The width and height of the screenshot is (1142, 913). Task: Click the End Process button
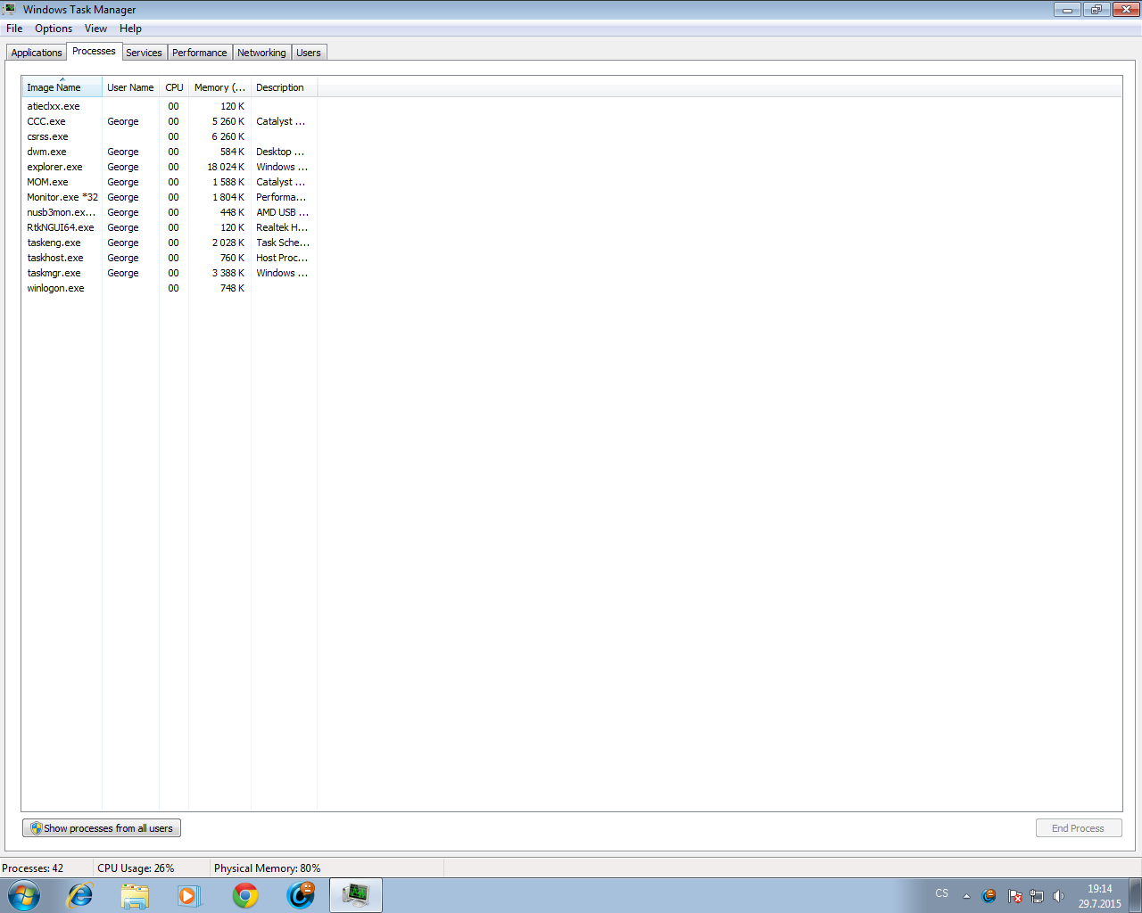(x=1079, y=828)
